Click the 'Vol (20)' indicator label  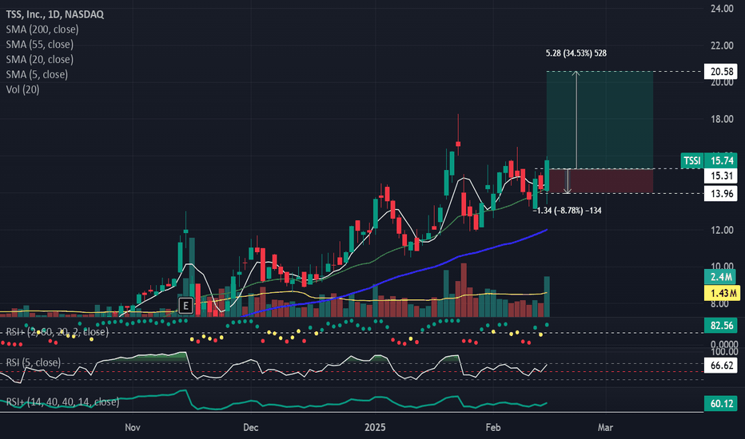pos(22,89)
